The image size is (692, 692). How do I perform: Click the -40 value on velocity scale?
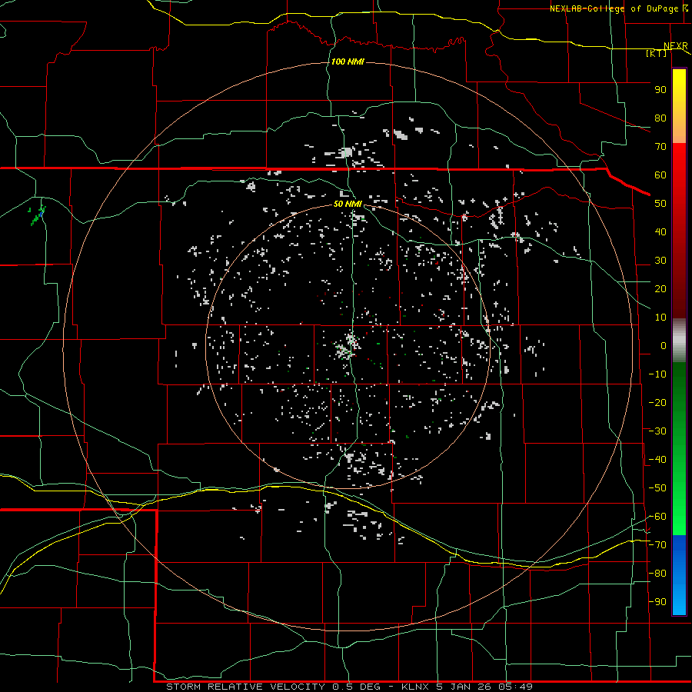click(657, 460)
